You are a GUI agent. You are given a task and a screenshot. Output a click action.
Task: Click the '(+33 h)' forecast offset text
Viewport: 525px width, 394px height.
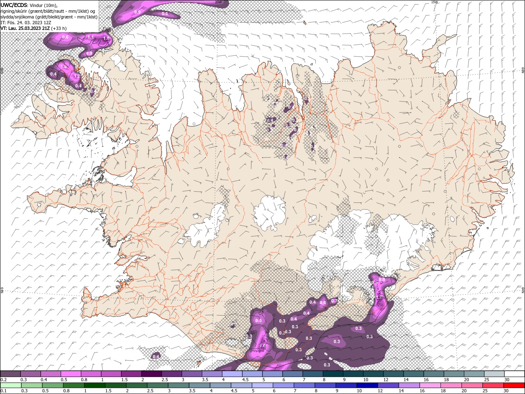pyautogui.click(x=59, y=28)
